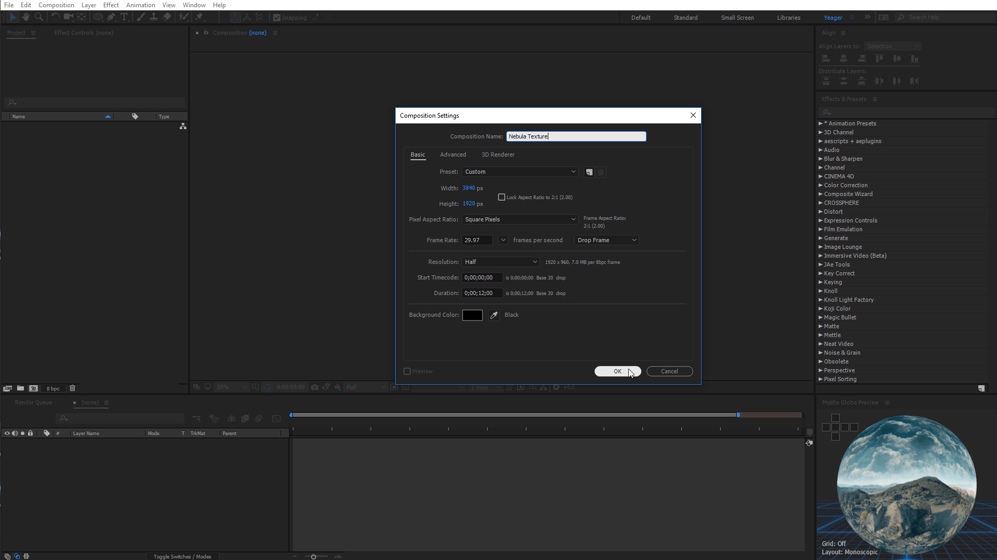Toggle Snapping in the toolbar
This screenshot has width=997, height=560.
point(277,17)
